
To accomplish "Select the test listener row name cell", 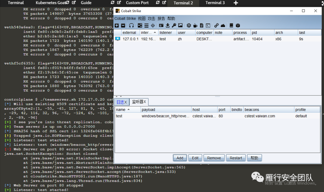I will tap(128, 116).
